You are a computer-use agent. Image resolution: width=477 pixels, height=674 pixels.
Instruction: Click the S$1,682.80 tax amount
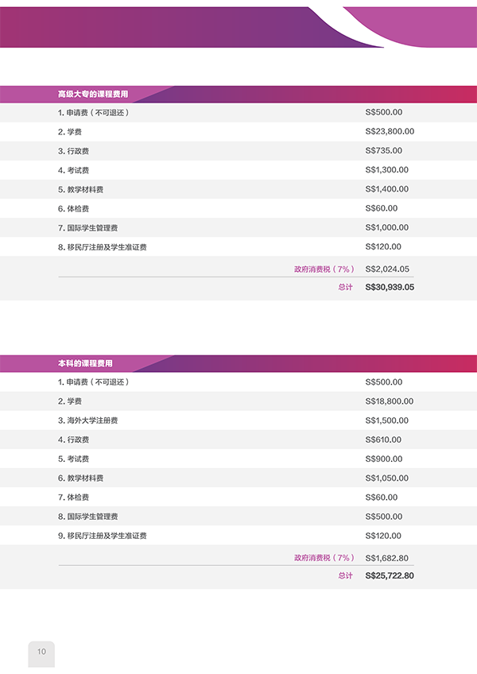386,558
